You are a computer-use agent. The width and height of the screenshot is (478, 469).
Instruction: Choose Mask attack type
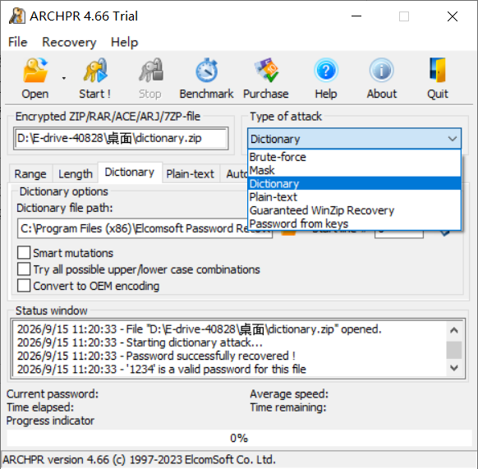coord(354,170)
